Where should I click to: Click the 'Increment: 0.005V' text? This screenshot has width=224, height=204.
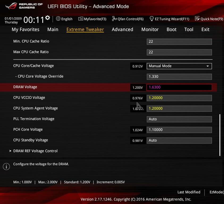pos(111,182)
